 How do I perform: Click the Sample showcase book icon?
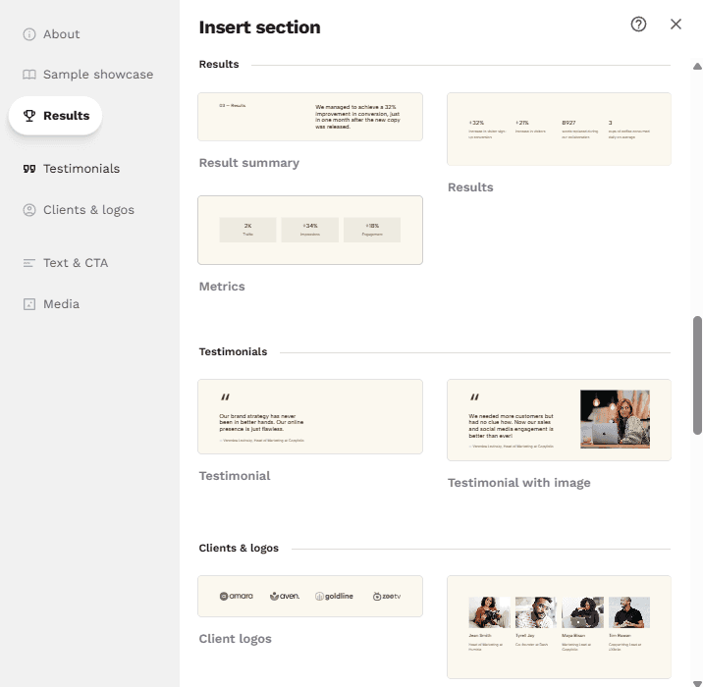pyautogui.click(x=29, y=75)
